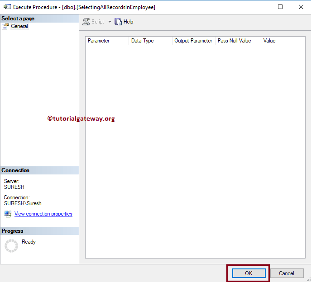311x282 pixels.
Task: Open Help from the toolbar label
Action: pyautogui.click(x=128, y=22)
